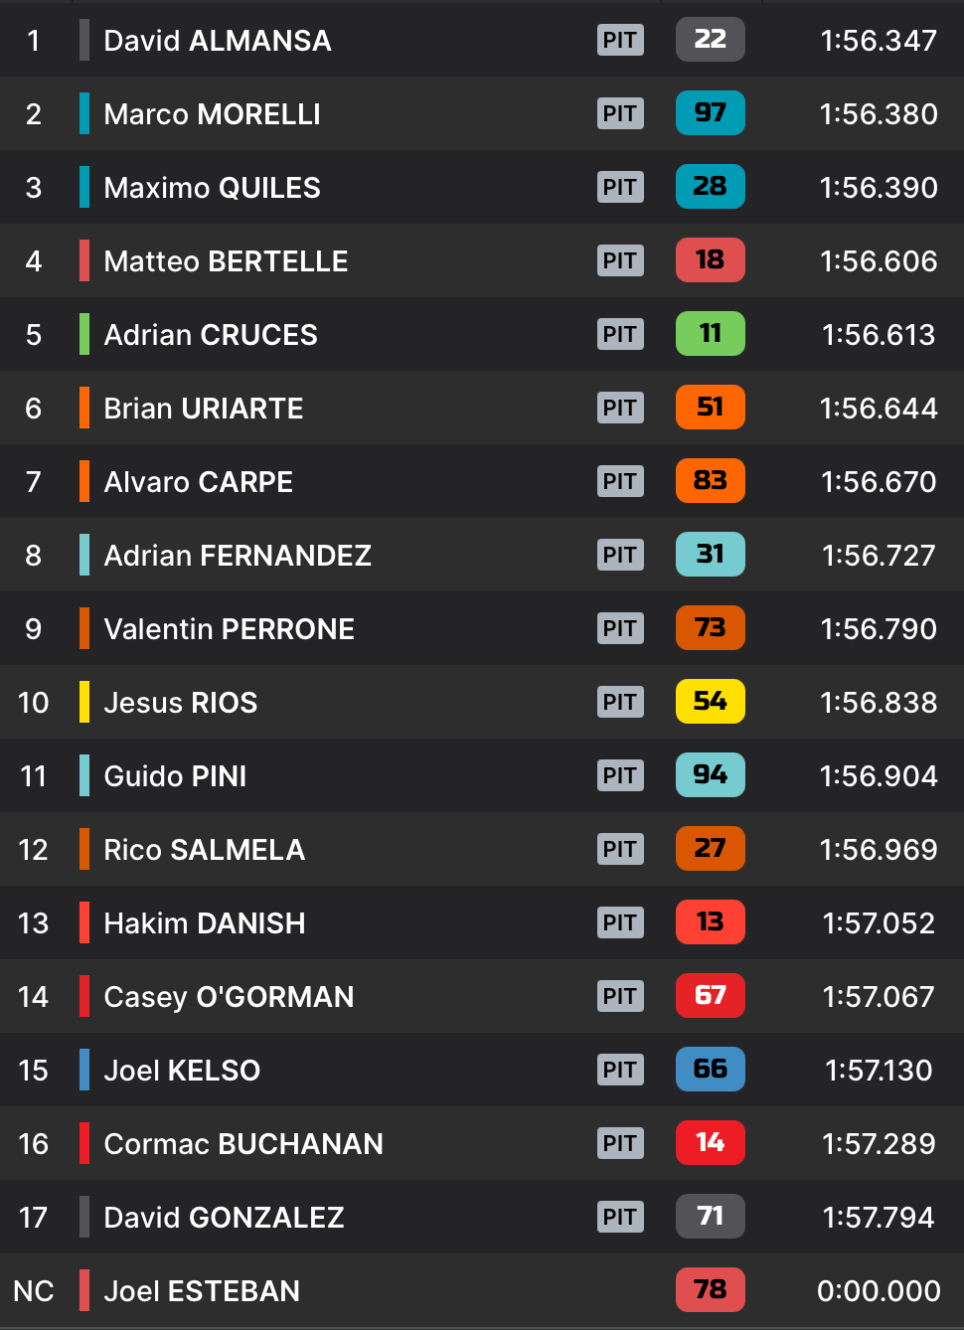Select Casey O'GORMAN row name
This screenshot has height=1330, width=964.
229,997
